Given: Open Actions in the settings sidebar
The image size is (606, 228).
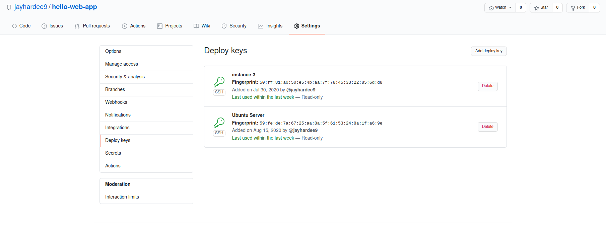Looking at the screenshot, I should [146, 166].
